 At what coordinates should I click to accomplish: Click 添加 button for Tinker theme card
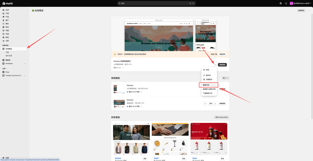184,159
